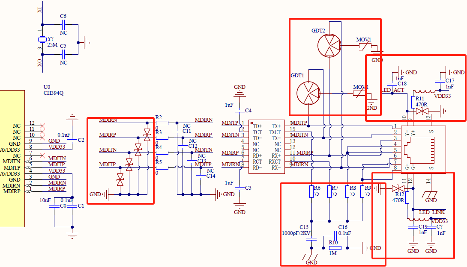This screenshot has height=267, width=467.
Task: Click the U0 designator text
Action: pyautogui.click(x=47, y=87)
